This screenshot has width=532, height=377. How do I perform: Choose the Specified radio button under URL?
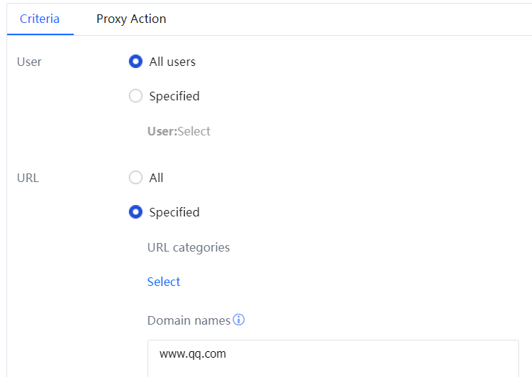coord(135,212)
